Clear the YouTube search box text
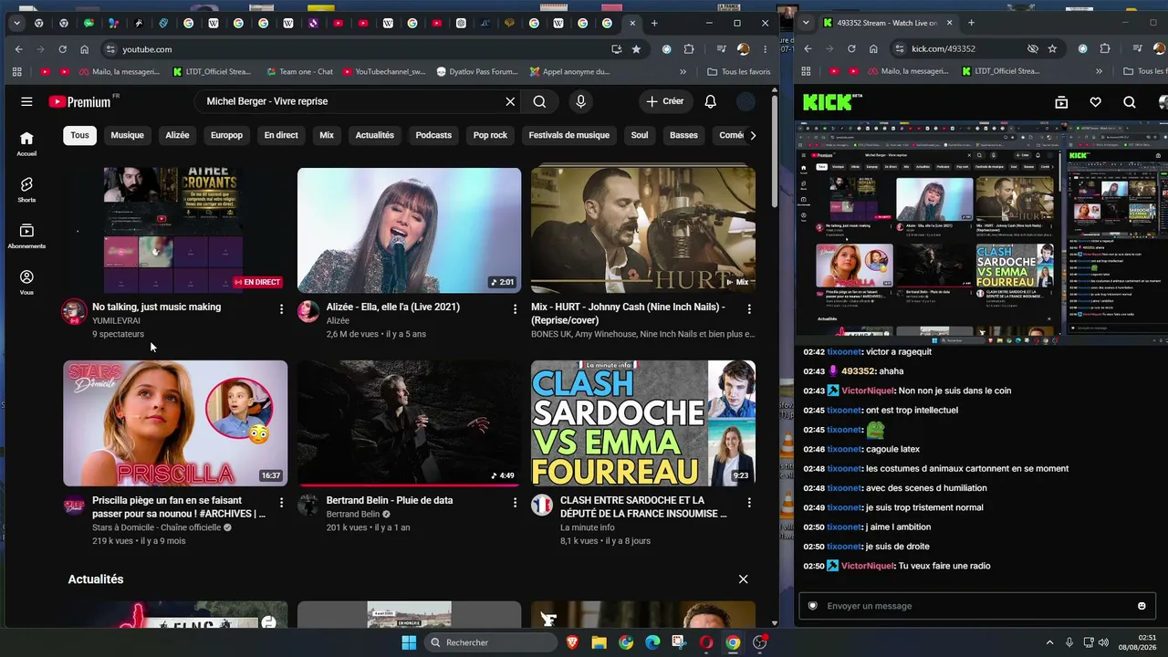1168x657 pixels. point(510,101)
